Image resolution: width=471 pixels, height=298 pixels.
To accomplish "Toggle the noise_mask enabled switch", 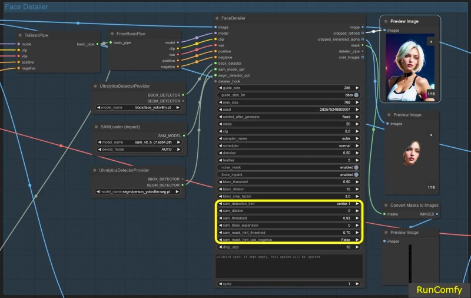I will [x=356, y=167].
